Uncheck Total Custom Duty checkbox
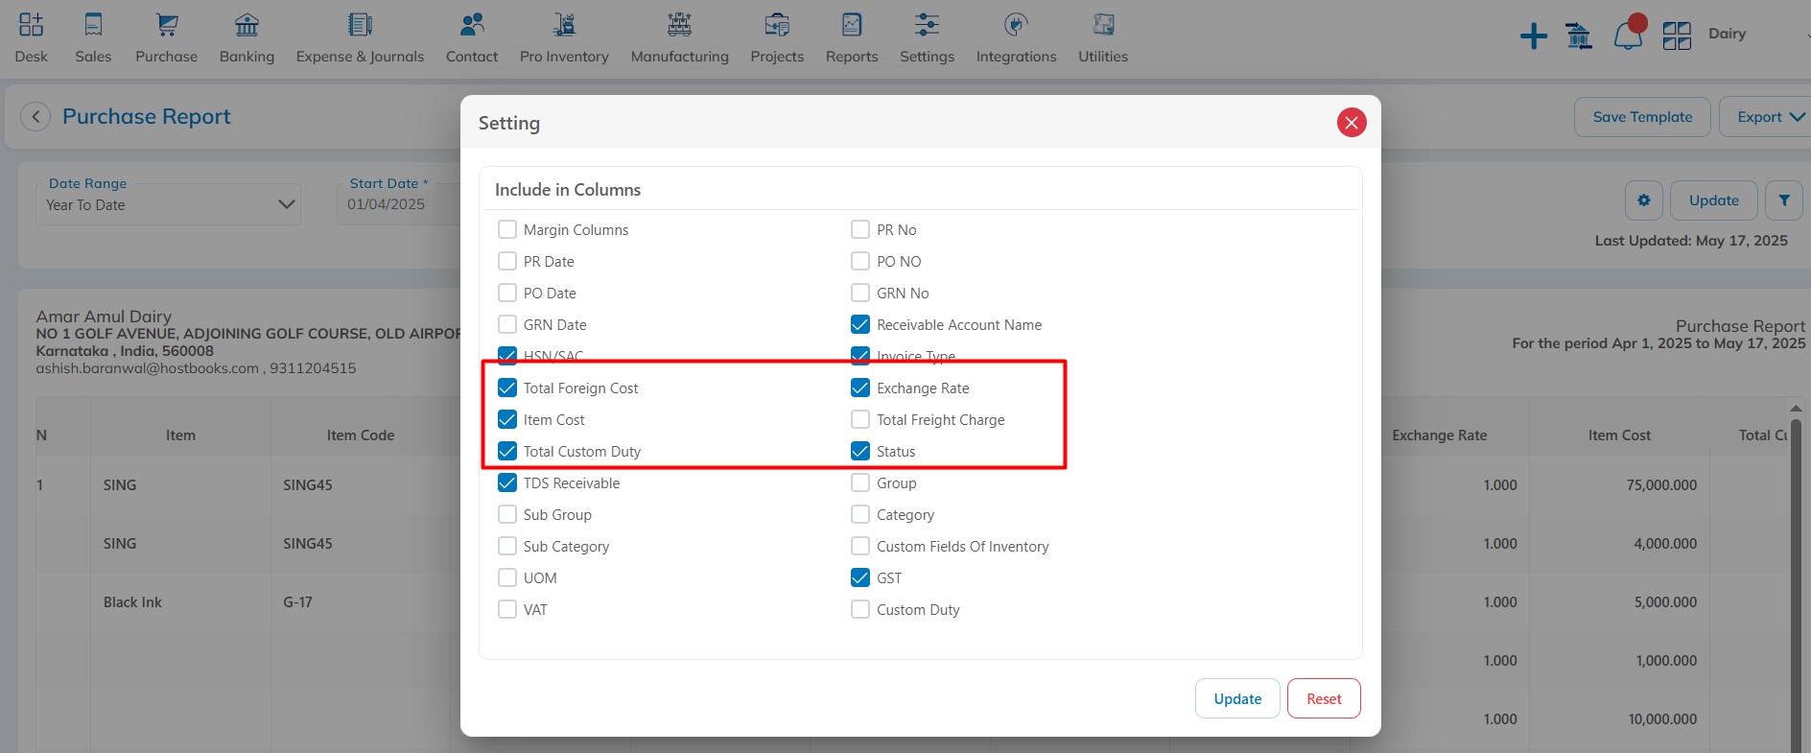This screenshot has width=1811, height=753. pyautogui.click(x=507, y=451)
